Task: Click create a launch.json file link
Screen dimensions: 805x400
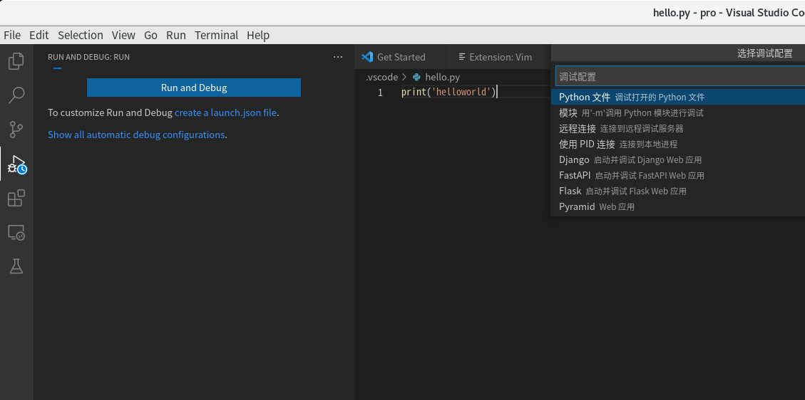Action: [225, 112]
